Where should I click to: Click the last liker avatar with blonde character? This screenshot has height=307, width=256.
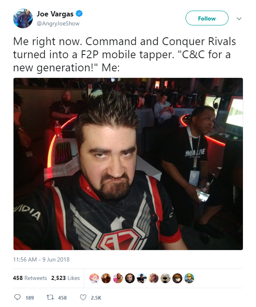click(189, 278)
